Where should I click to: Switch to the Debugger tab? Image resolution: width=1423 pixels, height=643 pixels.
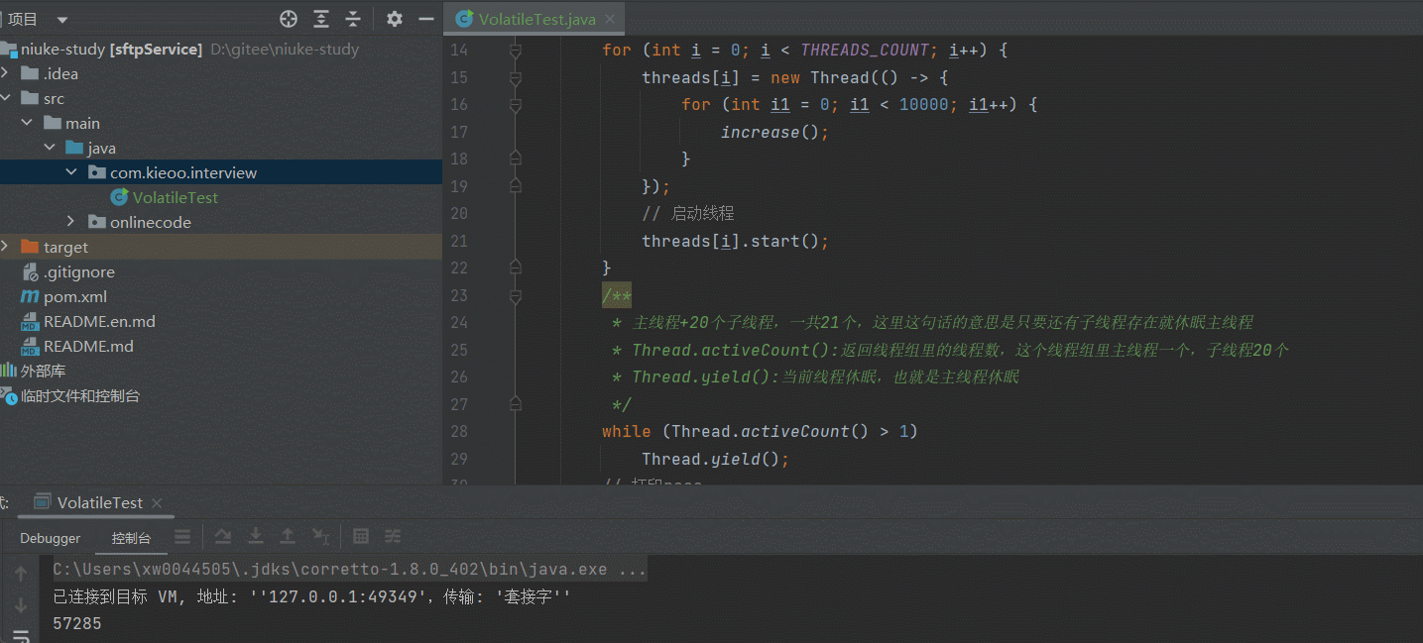click(50, 538)
